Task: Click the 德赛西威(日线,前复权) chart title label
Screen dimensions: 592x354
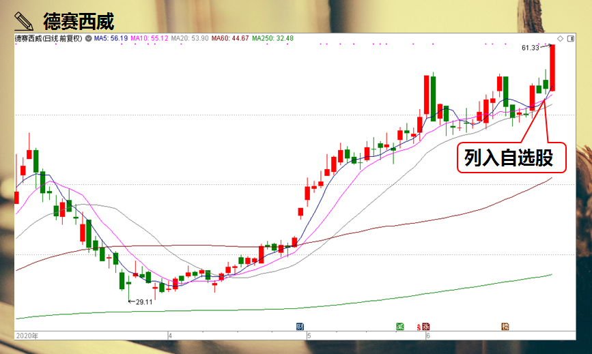Action: (48, 38)
